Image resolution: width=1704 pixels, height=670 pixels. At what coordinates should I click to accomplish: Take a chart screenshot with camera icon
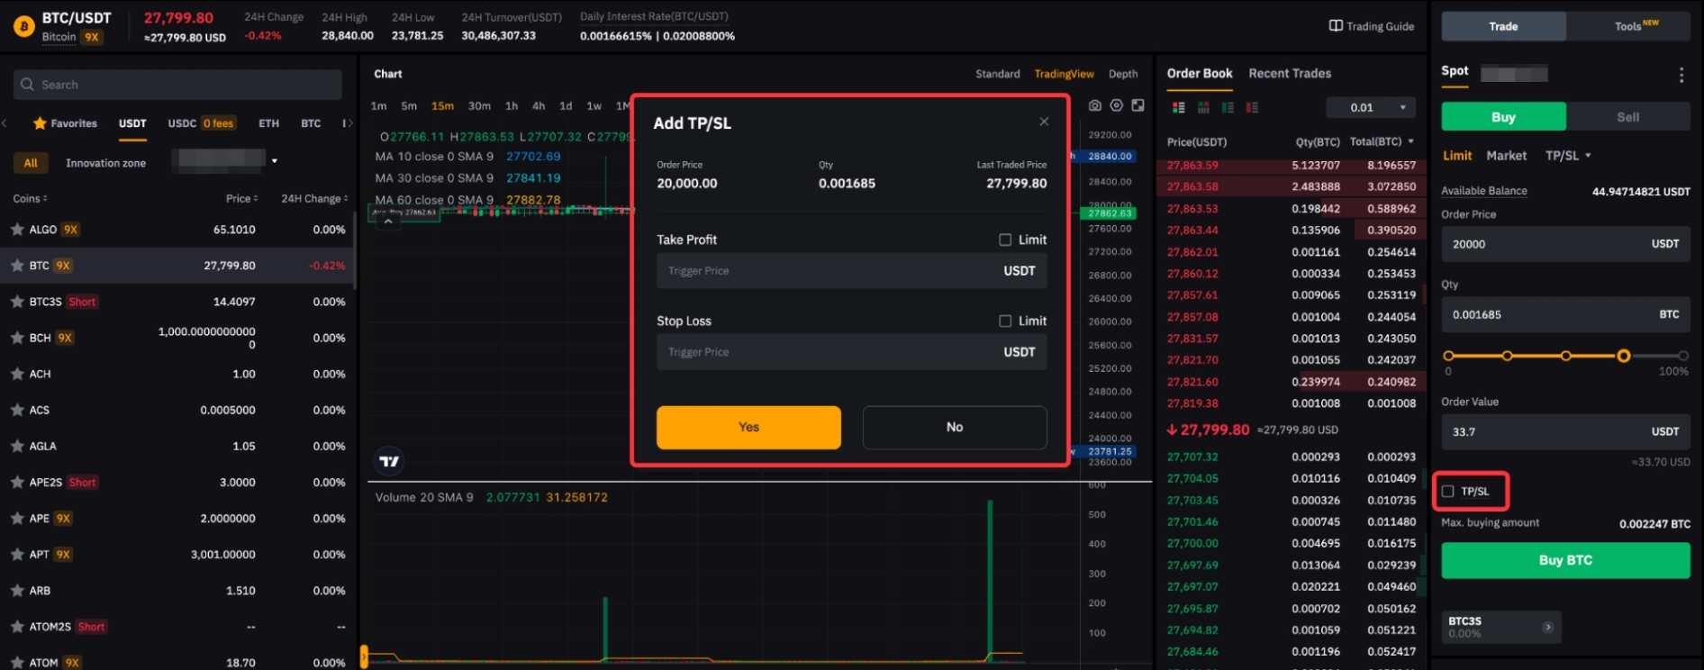coord(1094,106)
